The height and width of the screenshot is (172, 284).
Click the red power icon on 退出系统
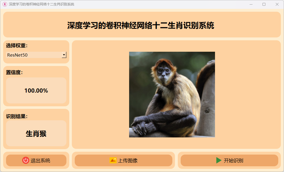pyautogui.click(x=26, y=160)
